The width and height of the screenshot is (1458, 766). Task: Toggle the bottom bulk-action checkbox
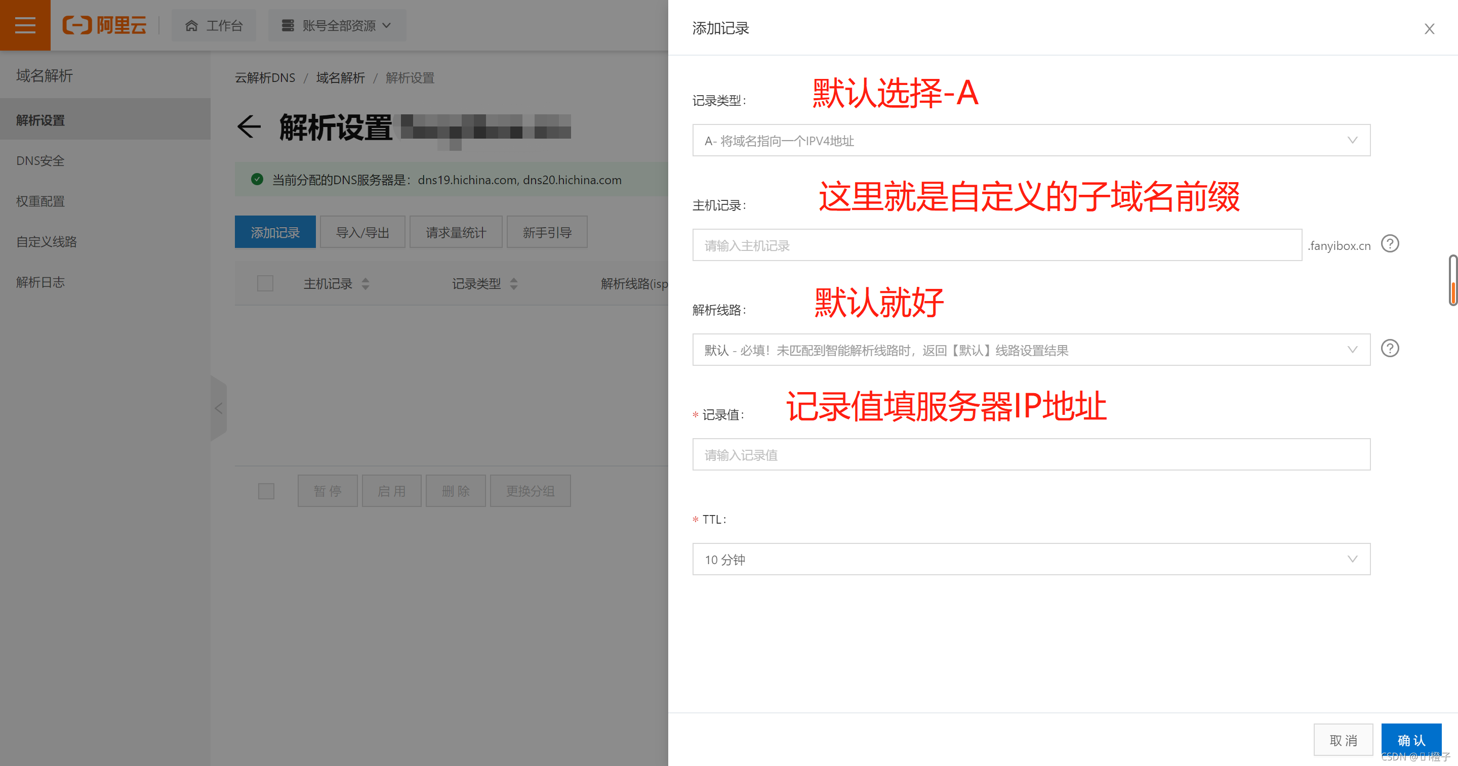click(266, 491)
